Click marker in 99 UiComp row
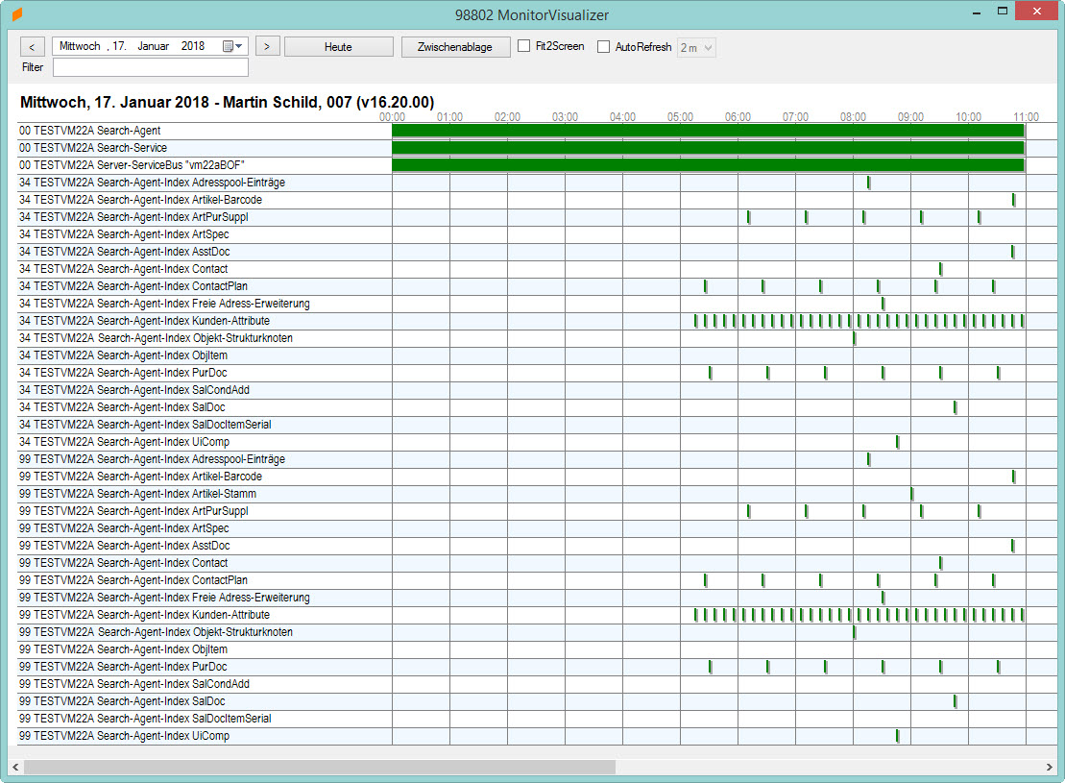The image size is (1065, 783). click(897, 736)
